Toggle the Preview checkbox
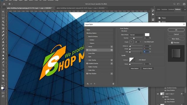This screenshot has width=187, height=105. point(172,43)
